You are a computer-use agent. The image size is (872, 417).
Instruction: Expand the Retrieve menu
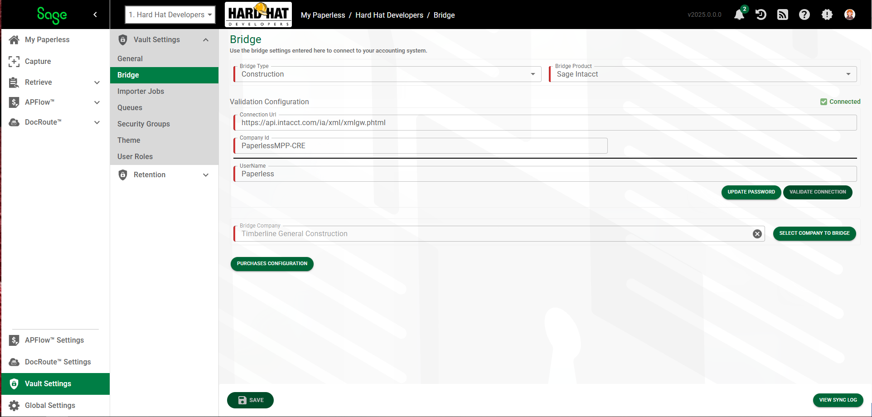coord(97,82)
